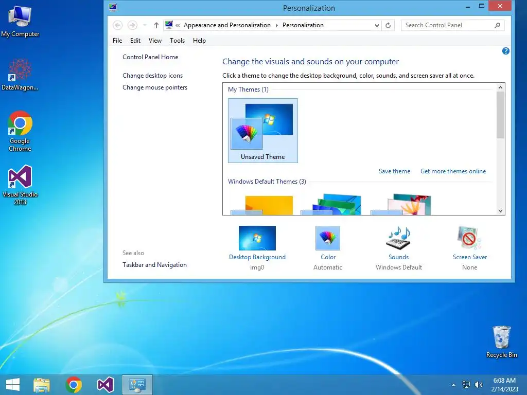The height and width of the screenshot is (395, 527).
Task: Select the yellow Windows default theme
Action: pyautogui.click(x=262, y=205)
